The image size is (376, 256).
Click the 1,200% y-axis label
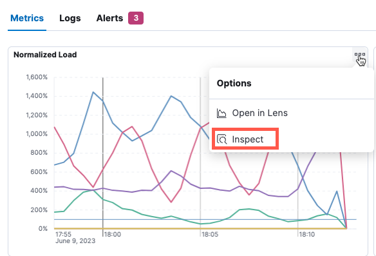coord(37,115)
